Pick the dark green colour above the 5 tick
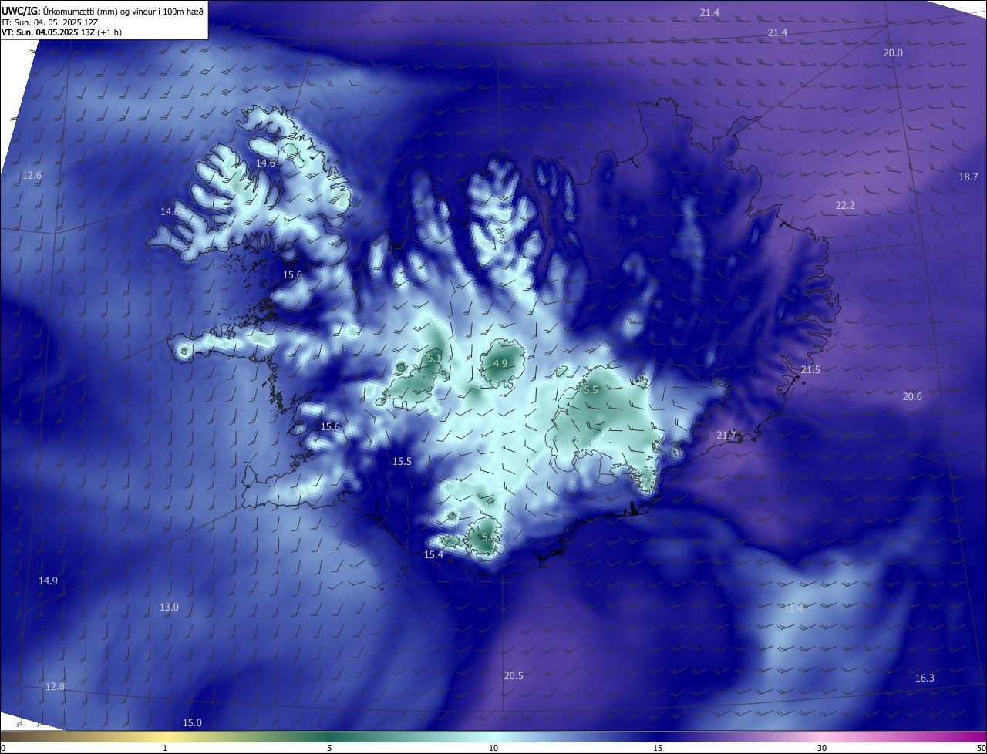987x754 pixels. [x=329, y=736]
